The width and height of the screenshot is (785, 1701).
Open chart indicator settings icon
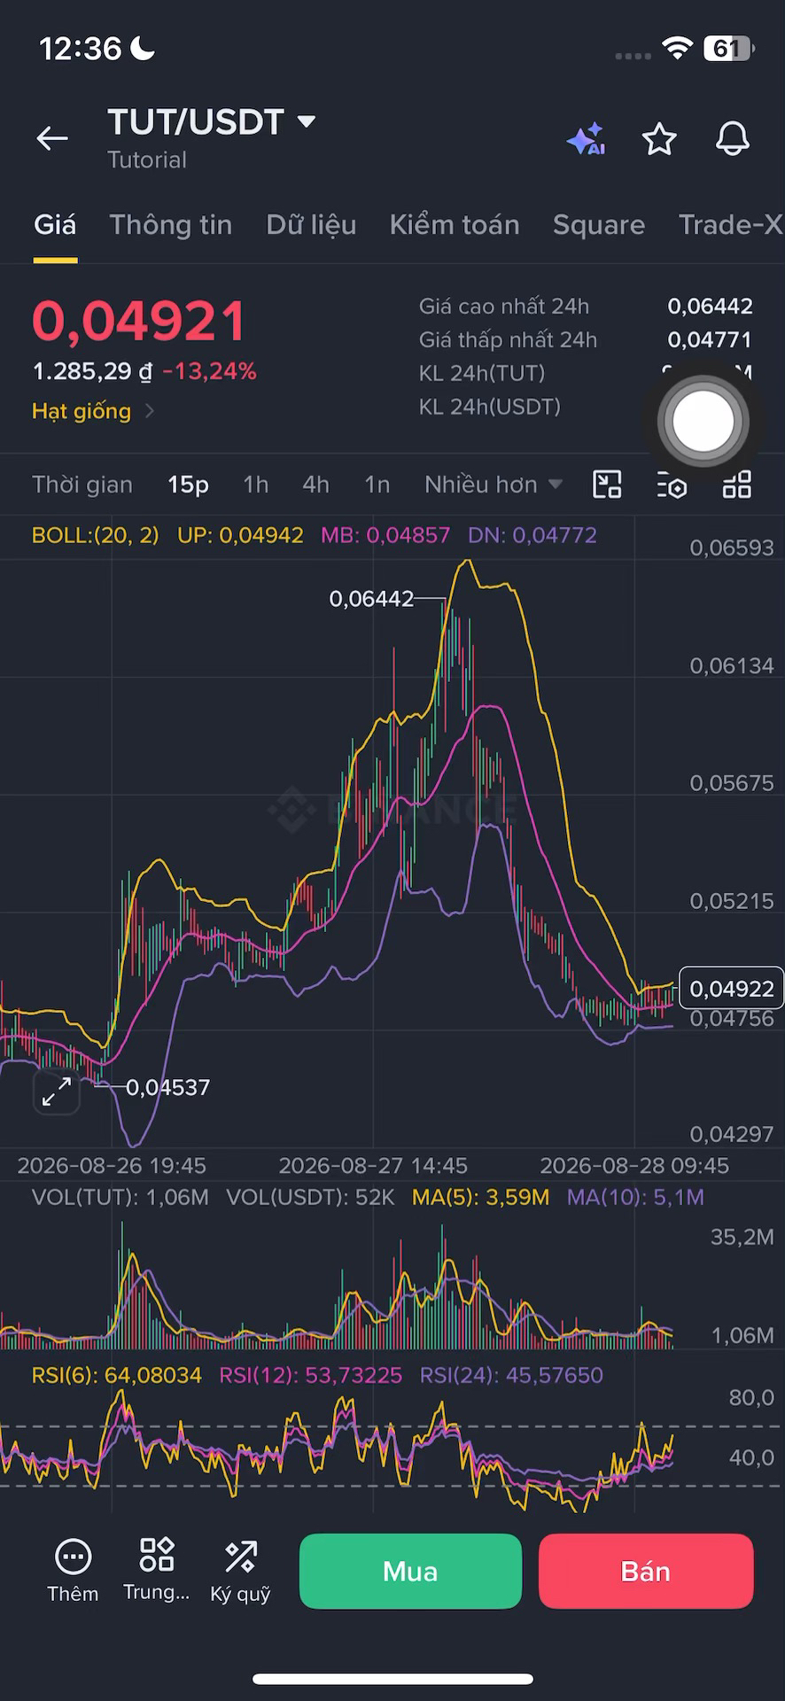[x=672, y=485]
